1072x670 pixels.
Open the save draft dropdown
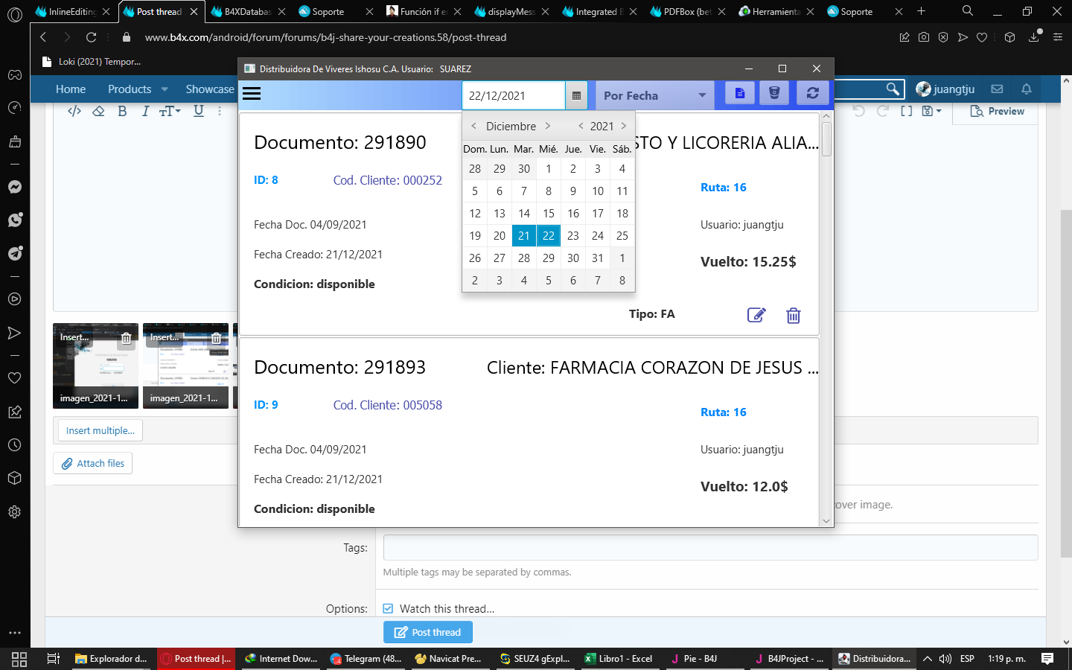tap(931, 111)
